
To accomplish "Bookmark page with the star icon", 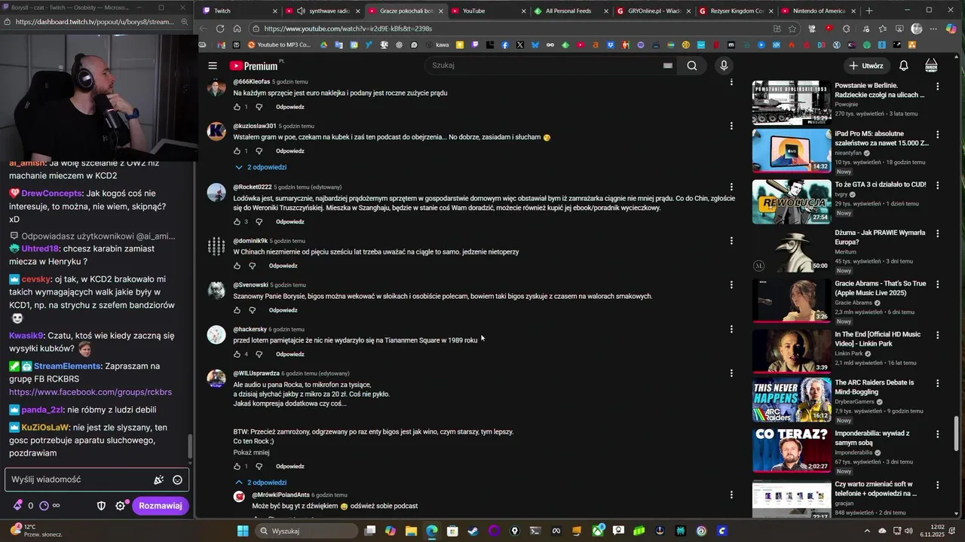I will (792, 29).
